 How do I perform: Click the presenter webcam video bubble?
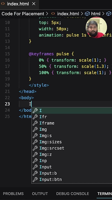coord(97,27)
